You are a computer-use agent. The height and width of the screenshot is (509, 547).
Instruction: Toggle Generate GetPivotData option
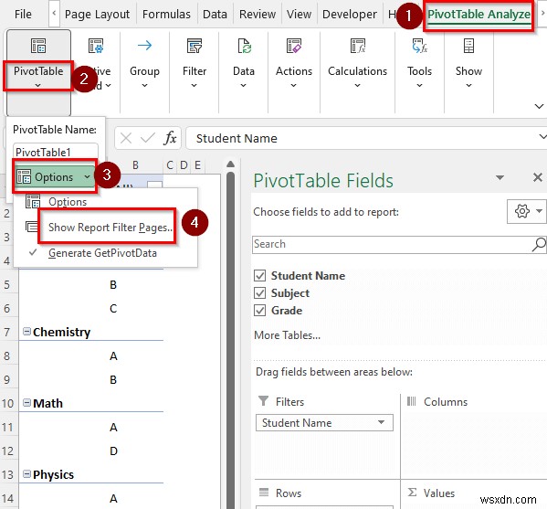(102, 253)
